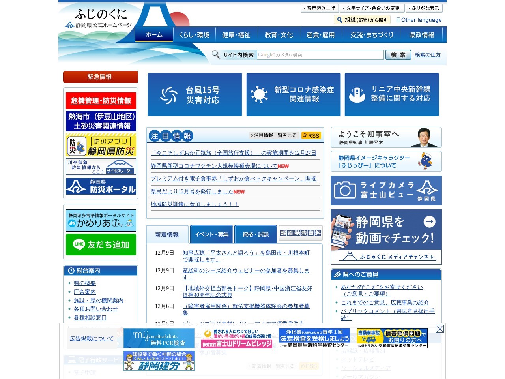505x379 pixels.
Task: Open ふじのくにメディアチャンネル video banner
Action: coord(386,237)
